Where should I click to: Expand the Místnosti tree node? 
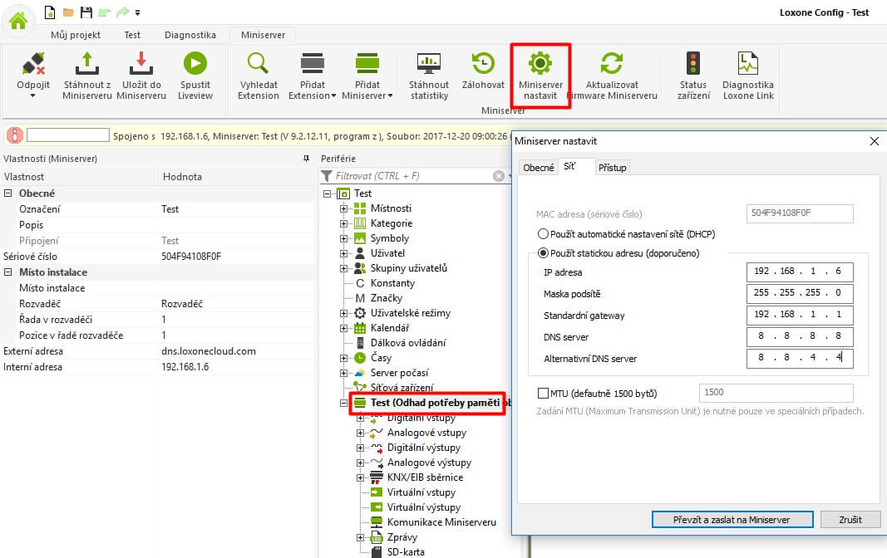[343, 208]
